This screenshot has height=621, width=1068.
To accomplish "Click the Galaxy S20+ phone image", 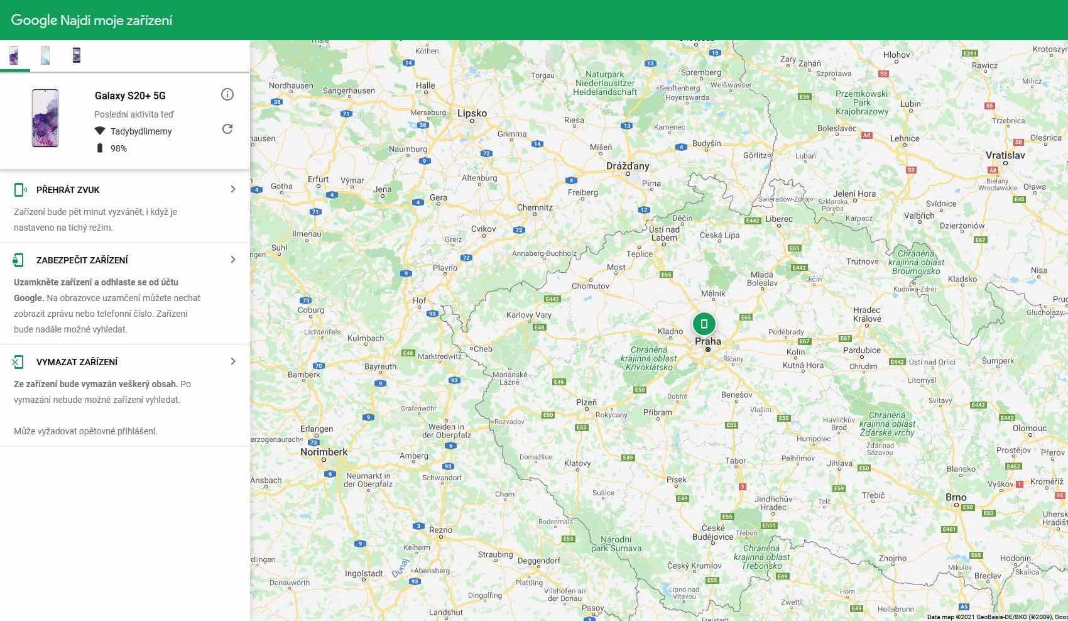I will 45,118.
